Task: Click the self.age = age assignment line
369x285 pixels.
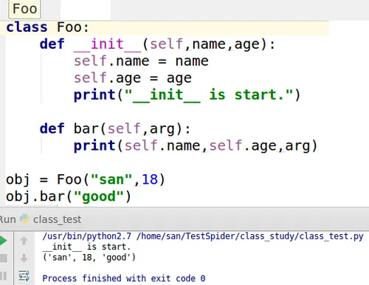Action: coord(133,78)
